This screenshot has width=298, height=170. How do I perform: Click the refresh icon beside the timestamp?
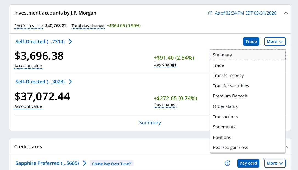pos(210,13)
